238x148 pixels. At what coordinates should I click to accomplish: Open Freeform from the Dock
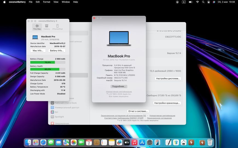[119, 142]
